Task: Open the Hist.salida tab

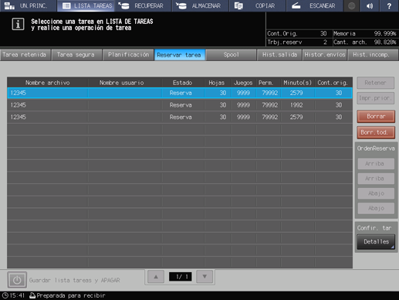Action: (x=279, y=55)
